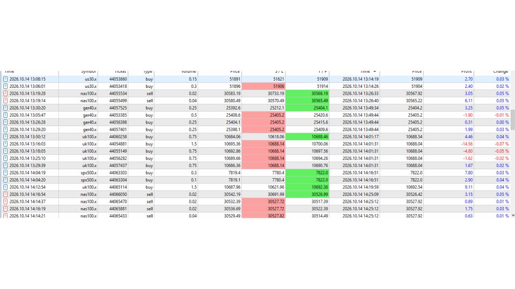Click the vertical scrollbar thumb of the history table

[513, 120]
